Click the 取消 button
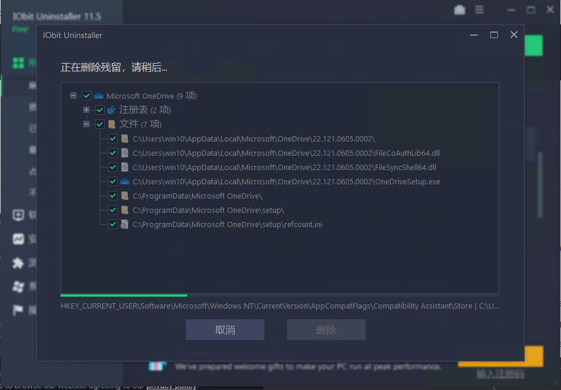561x390 pixels. [x=225, y=329]
